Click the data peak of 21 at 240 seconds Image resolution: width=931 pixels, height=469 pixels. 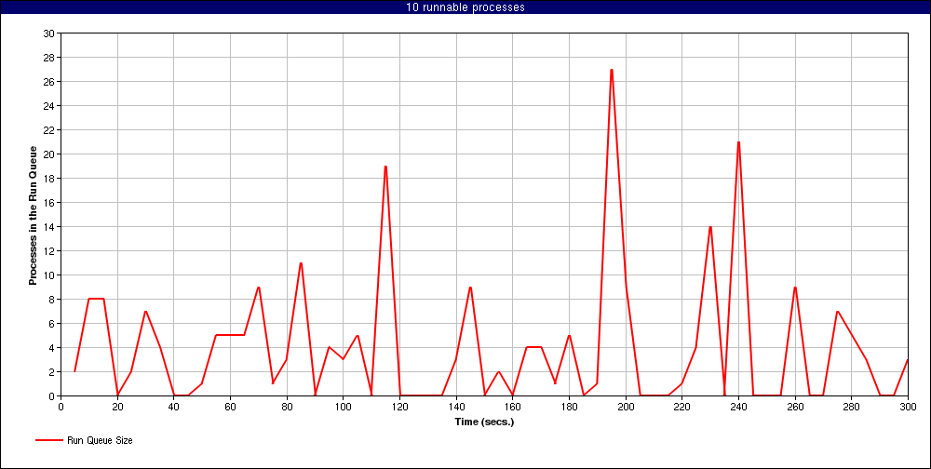click(x=738, y=142)
